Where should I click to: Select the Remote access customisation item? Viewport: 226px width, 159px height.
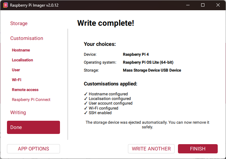[x=25, y=90]
